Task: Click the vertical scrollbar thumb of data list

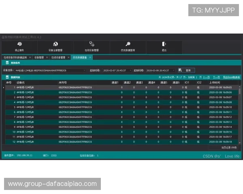Action: 240,91
